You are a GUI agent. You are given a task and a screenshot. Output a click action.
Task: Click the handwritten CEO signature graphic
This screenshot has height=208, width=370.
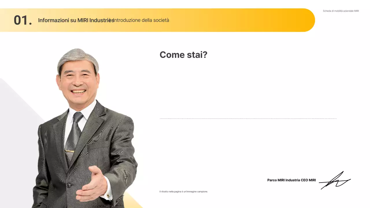click(335, 181)
